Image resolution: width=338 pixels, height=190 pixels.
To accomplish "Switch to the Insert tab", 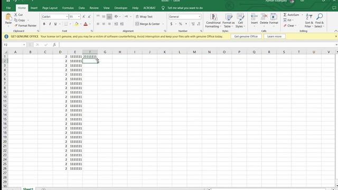I will click(34, 8).
